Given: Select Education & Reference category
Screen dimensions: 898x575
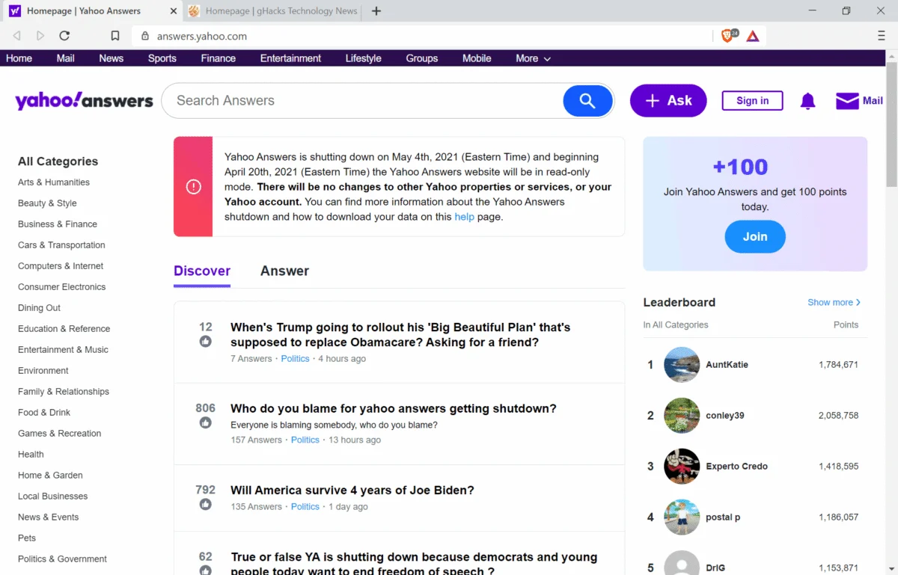Looking at the screenshot, I should coord(64,329).
